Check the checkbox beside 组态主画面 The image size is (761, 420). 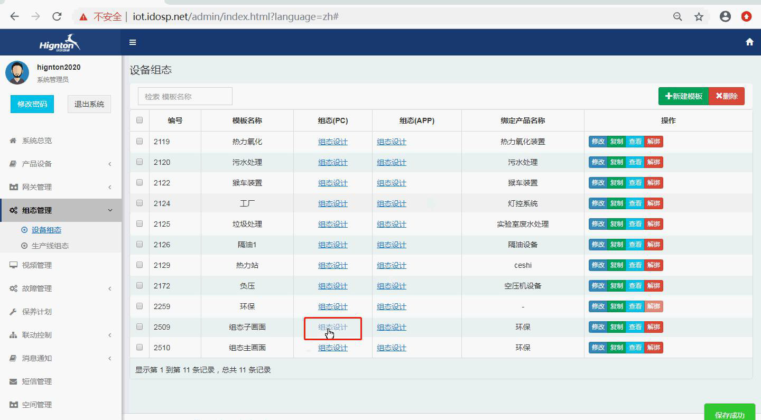pos(139,347)
